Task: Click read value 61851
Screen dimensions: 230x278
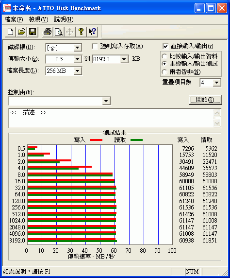Action: pyautogui.click(x=210, y=241)
